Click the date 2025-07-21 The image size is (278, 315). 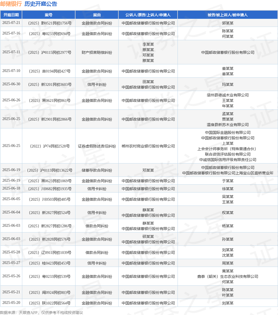tap(11, 23)
